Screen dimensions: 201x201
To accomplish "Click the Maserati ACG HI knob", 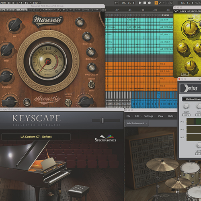I will pos(14,26).
